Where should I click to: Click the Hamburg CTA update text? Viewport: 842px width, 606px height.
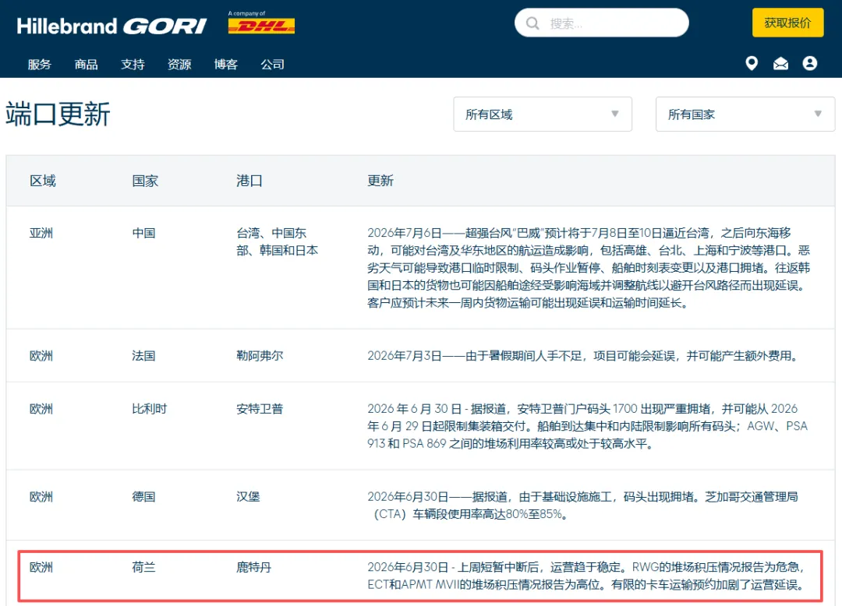(x=582, y=506)
